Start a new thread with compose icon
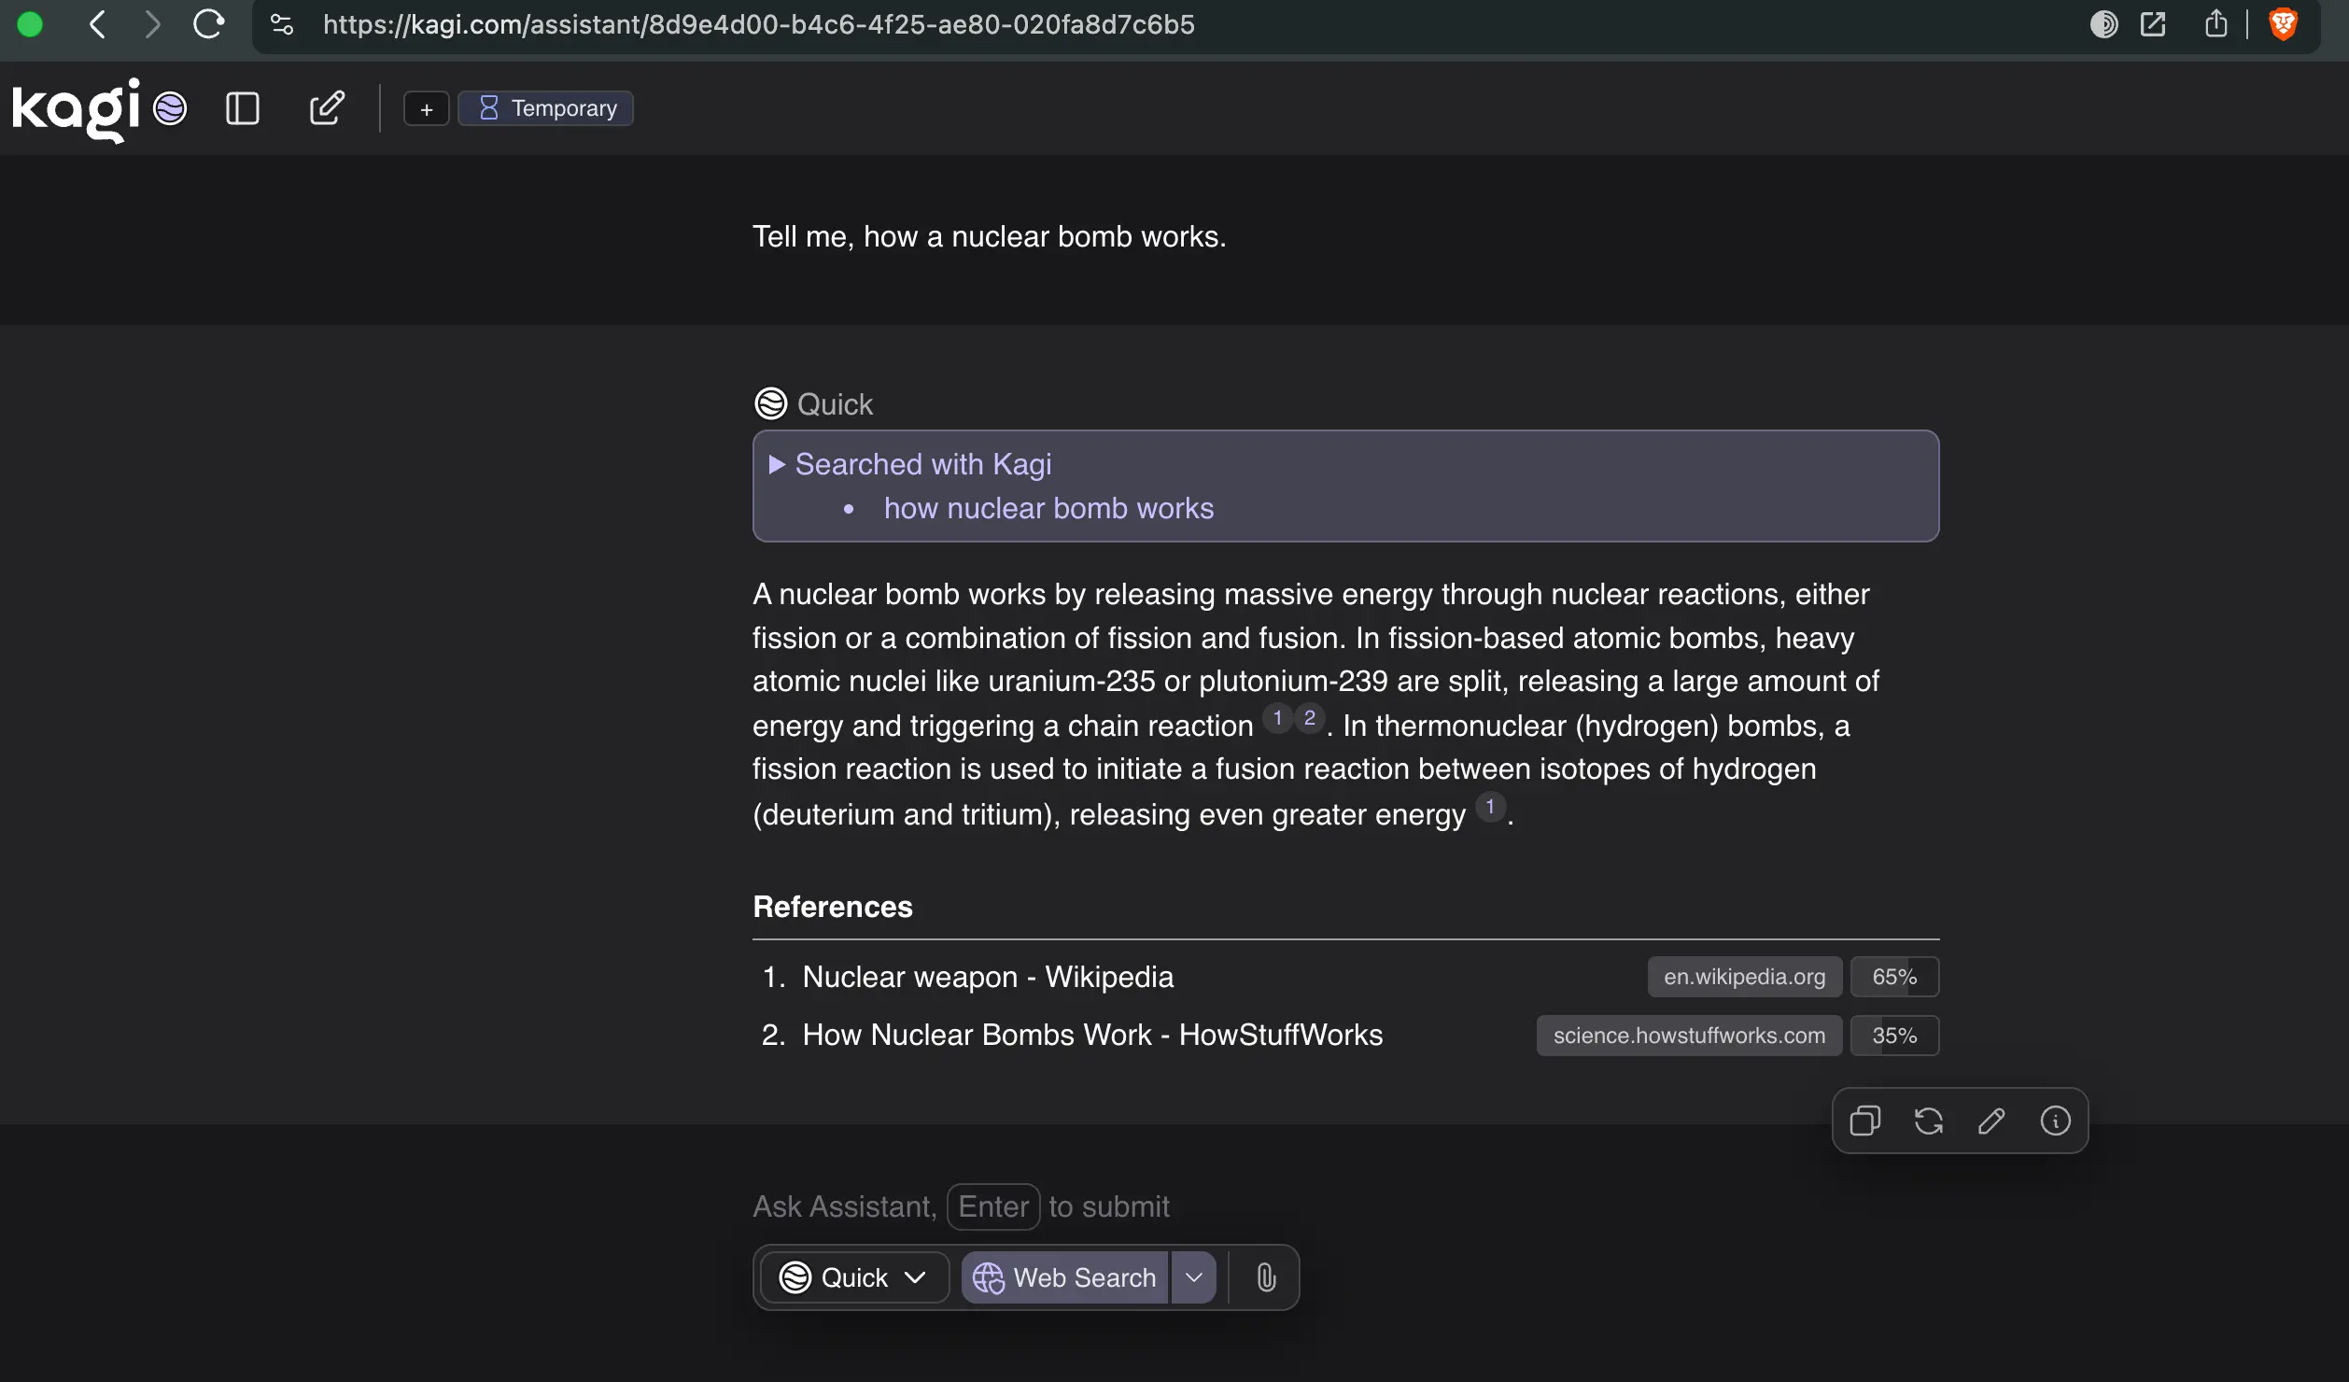This screenshot has height=1382, width=2349. (x=327, y=108)
